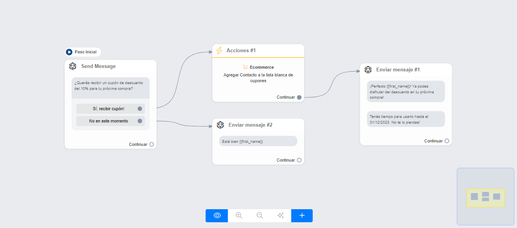Click the Enviar mensaje #1 node icon
This screenshot has height=228, width=517.
tap(368, 69)
